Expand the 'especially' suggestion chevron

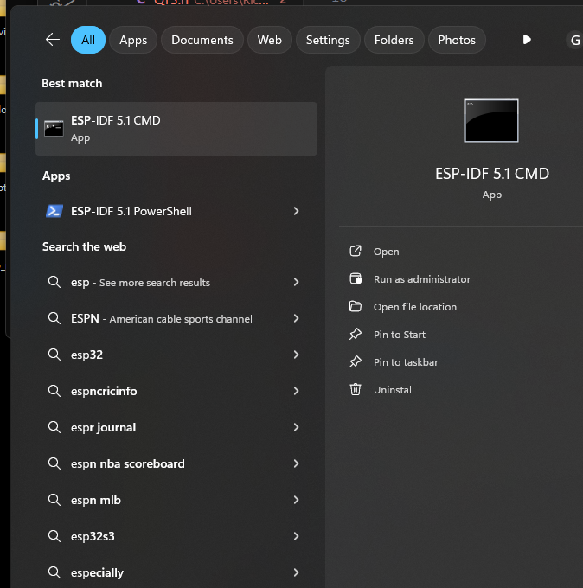pyautogui.click(x=297, y=572)
